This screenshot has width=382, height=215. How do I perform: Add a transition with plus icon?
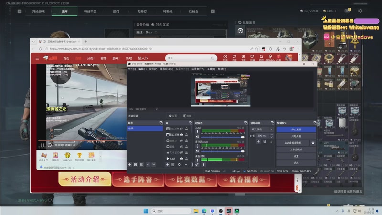click(258, 141)
